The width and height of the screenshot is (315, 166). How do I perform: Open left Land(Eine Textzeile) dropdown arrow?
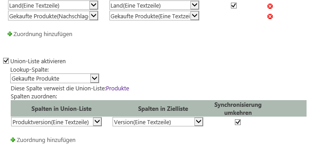pyautogui.click(x=93, y=5)
